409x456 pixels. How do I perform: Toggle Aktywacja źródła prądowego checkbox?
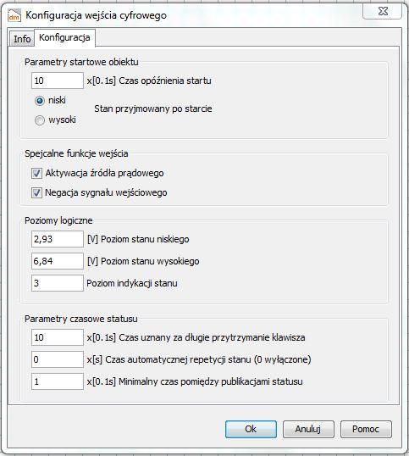(x=36, y=173)
